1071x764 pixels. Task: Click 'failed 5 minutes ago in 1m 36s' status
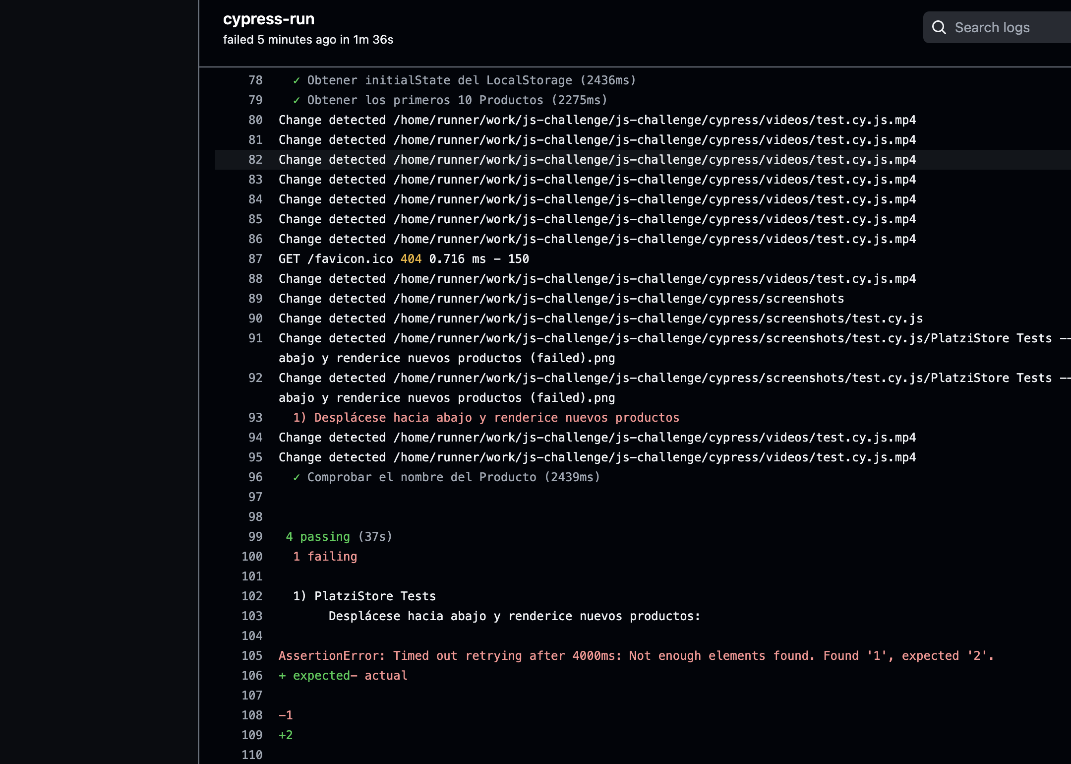[308, 40]
